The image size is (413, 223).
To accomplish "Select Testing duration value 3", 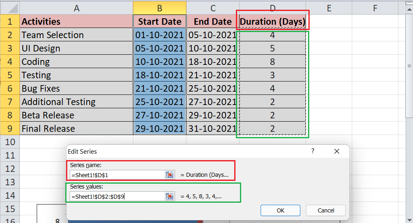I will tap(273, 75).
